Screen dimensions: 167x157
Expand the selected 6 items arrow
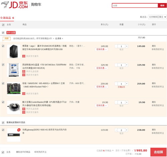tap(113, 151)
